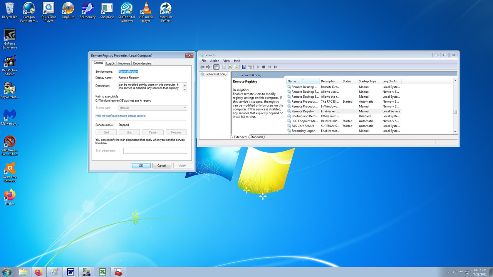Click the Back arrow in Services toolbar

[x=203, y=67]
